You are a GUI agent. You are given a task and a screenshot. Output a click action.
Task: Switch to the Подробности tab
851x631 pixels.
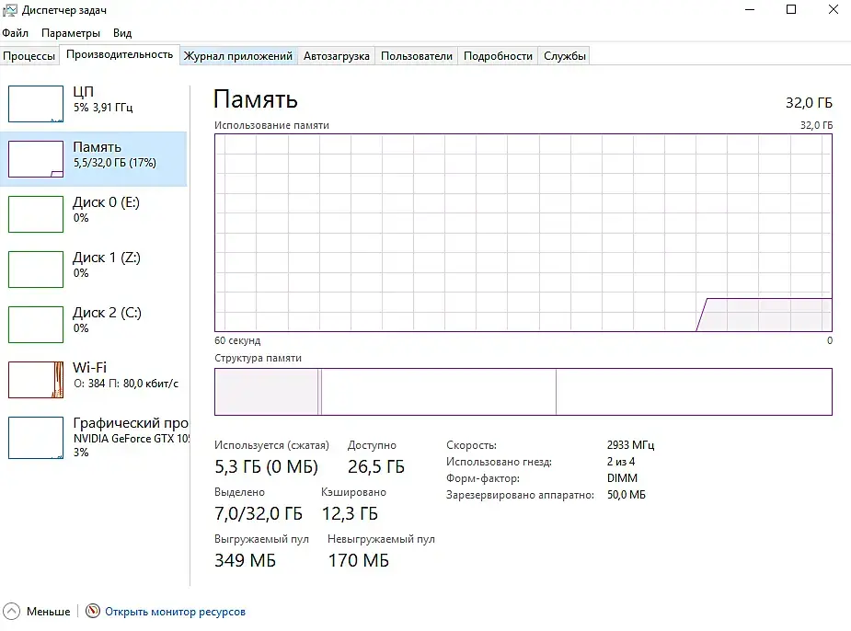[x=498, y=56]
